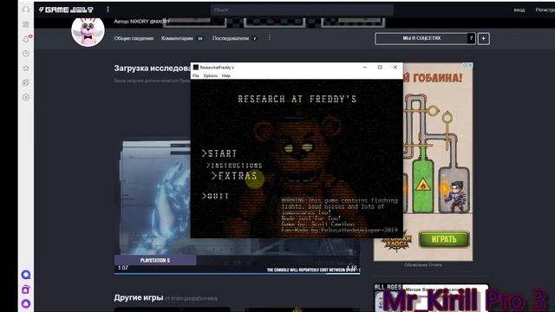Open the clock history icon in the sidebar
Image resolution: width=555 pixels, height=312 pixels.
[26, 54]
